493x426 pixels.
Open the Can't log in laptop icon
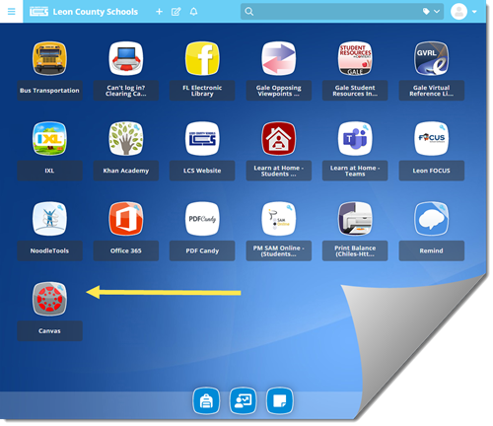126,58
